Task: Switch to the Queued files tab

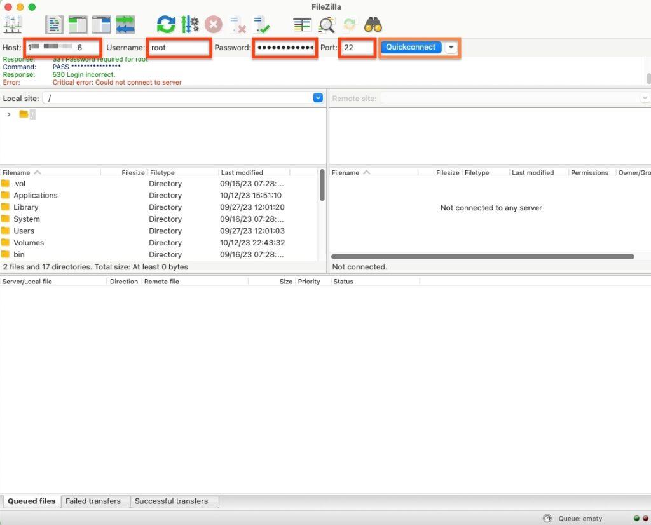Action: pos(32,501)
